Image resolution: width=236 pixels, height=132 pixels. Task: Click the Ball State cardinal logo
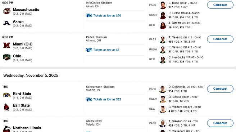6,107
